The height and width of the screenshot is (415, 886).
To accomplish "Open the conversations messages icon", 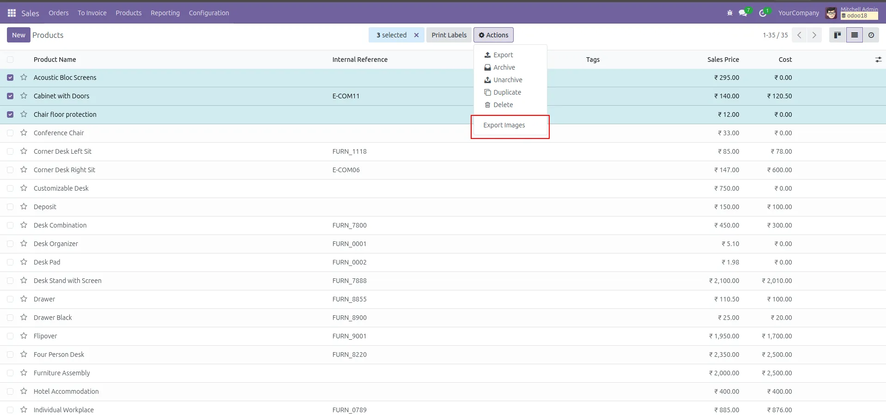I will coord(743,13).
